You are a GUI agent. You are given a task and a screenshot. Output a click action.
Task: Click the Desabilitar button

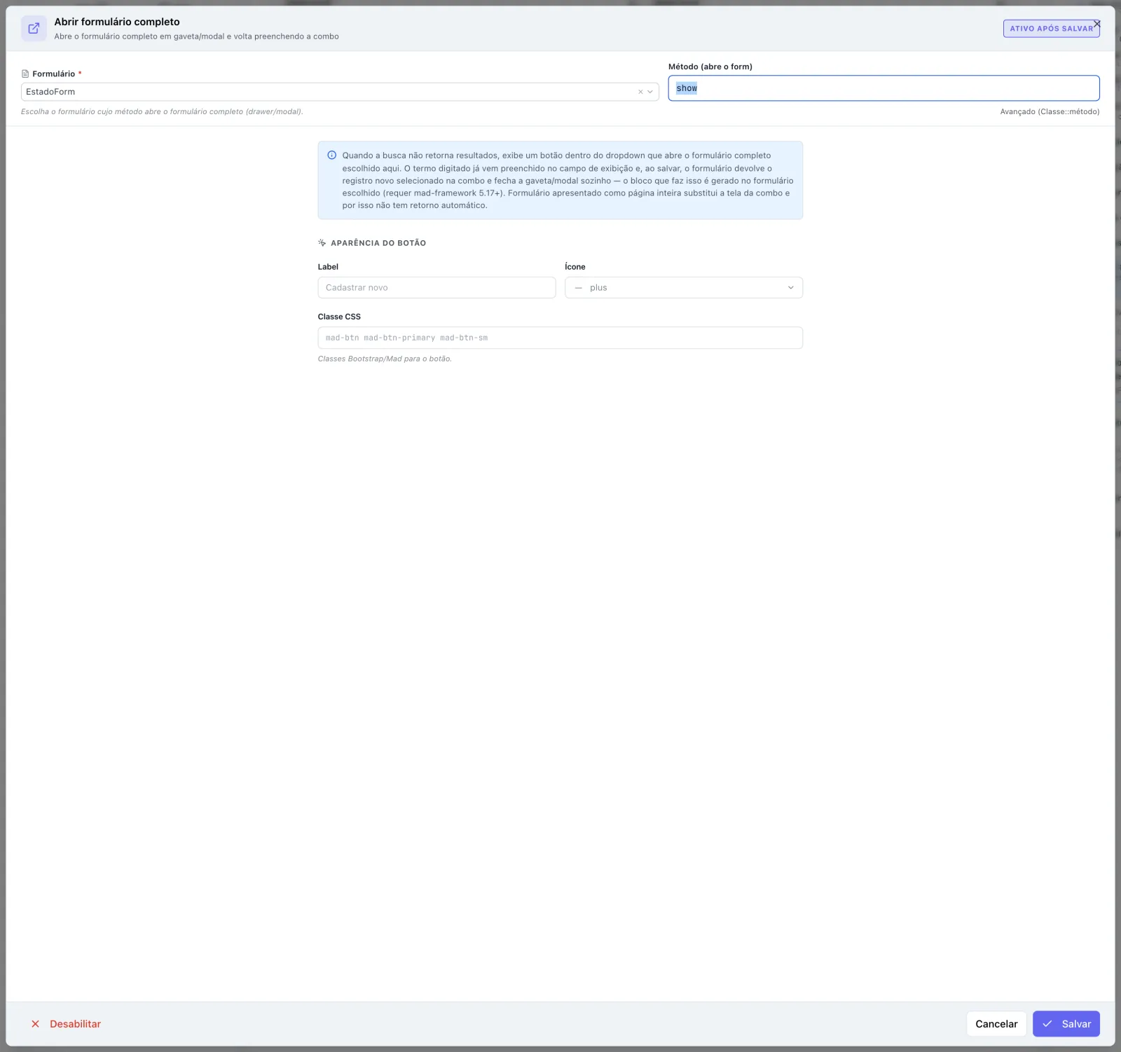[66, 1024]
